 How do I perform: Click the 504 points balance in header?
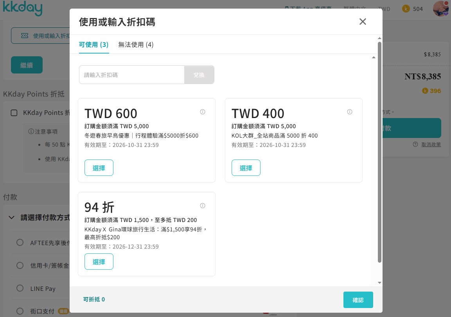click(x=418, y=9)
